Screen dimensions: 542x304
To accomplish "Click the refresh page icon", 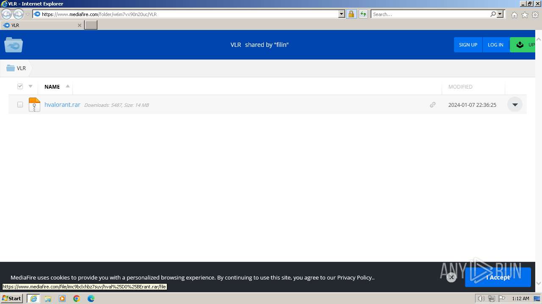I will point(363,14).
